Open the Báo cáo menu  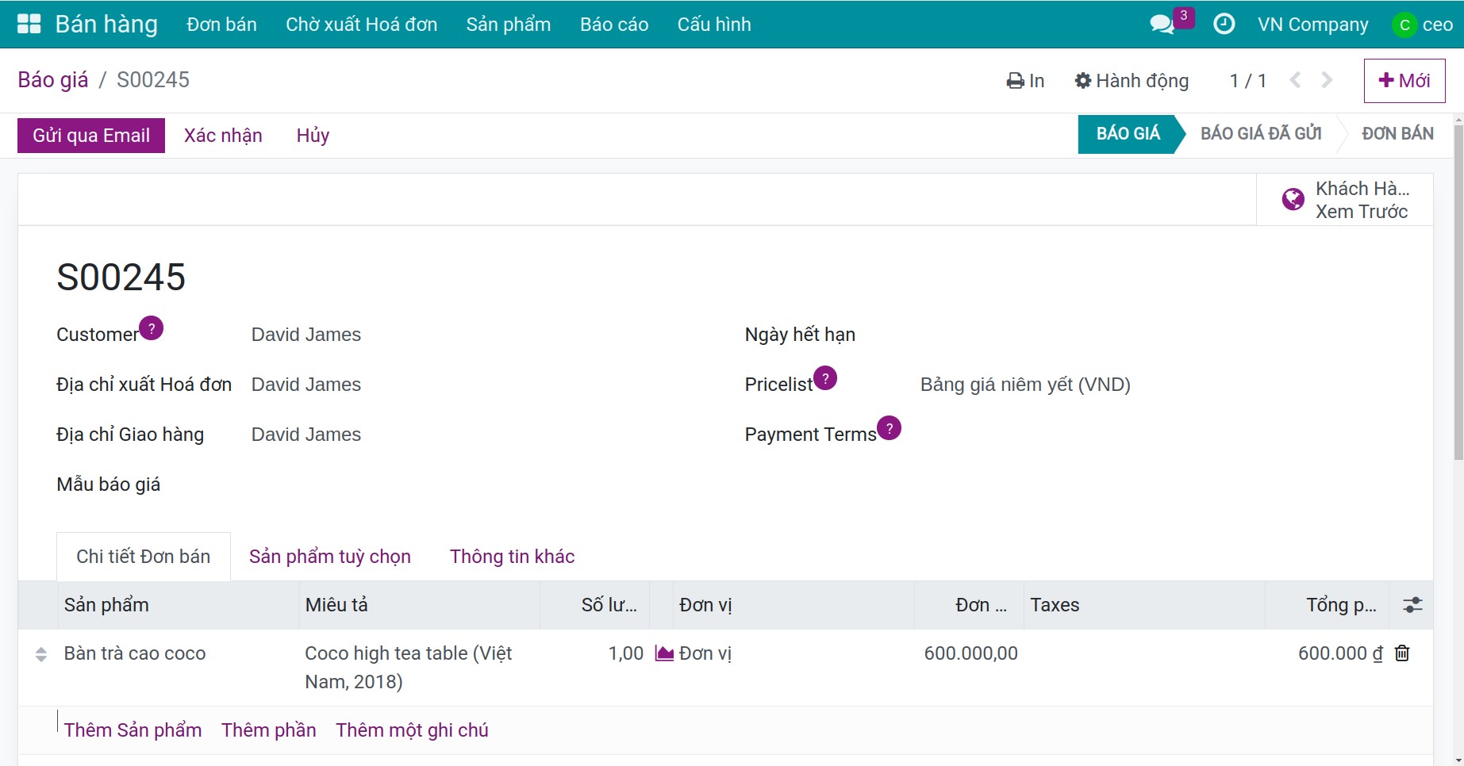[613, 25]
